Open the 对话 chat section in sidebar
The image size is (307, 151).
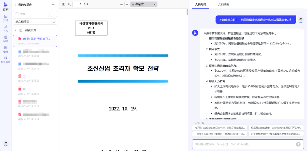(6, 18)
